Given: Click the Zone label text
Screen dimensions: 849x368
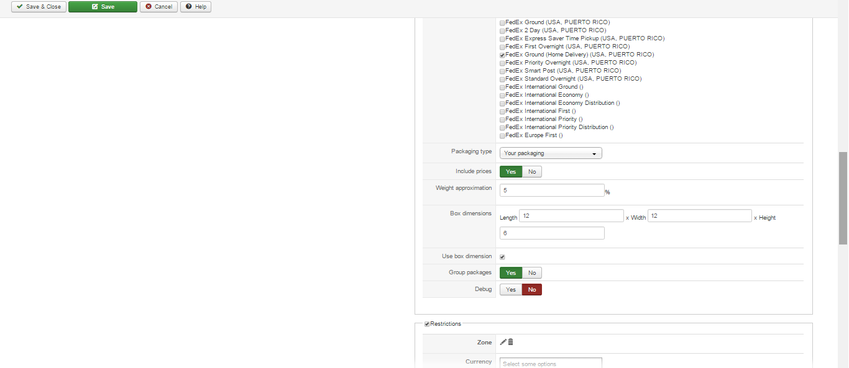Looking at the screenshot, I should 485,343.
